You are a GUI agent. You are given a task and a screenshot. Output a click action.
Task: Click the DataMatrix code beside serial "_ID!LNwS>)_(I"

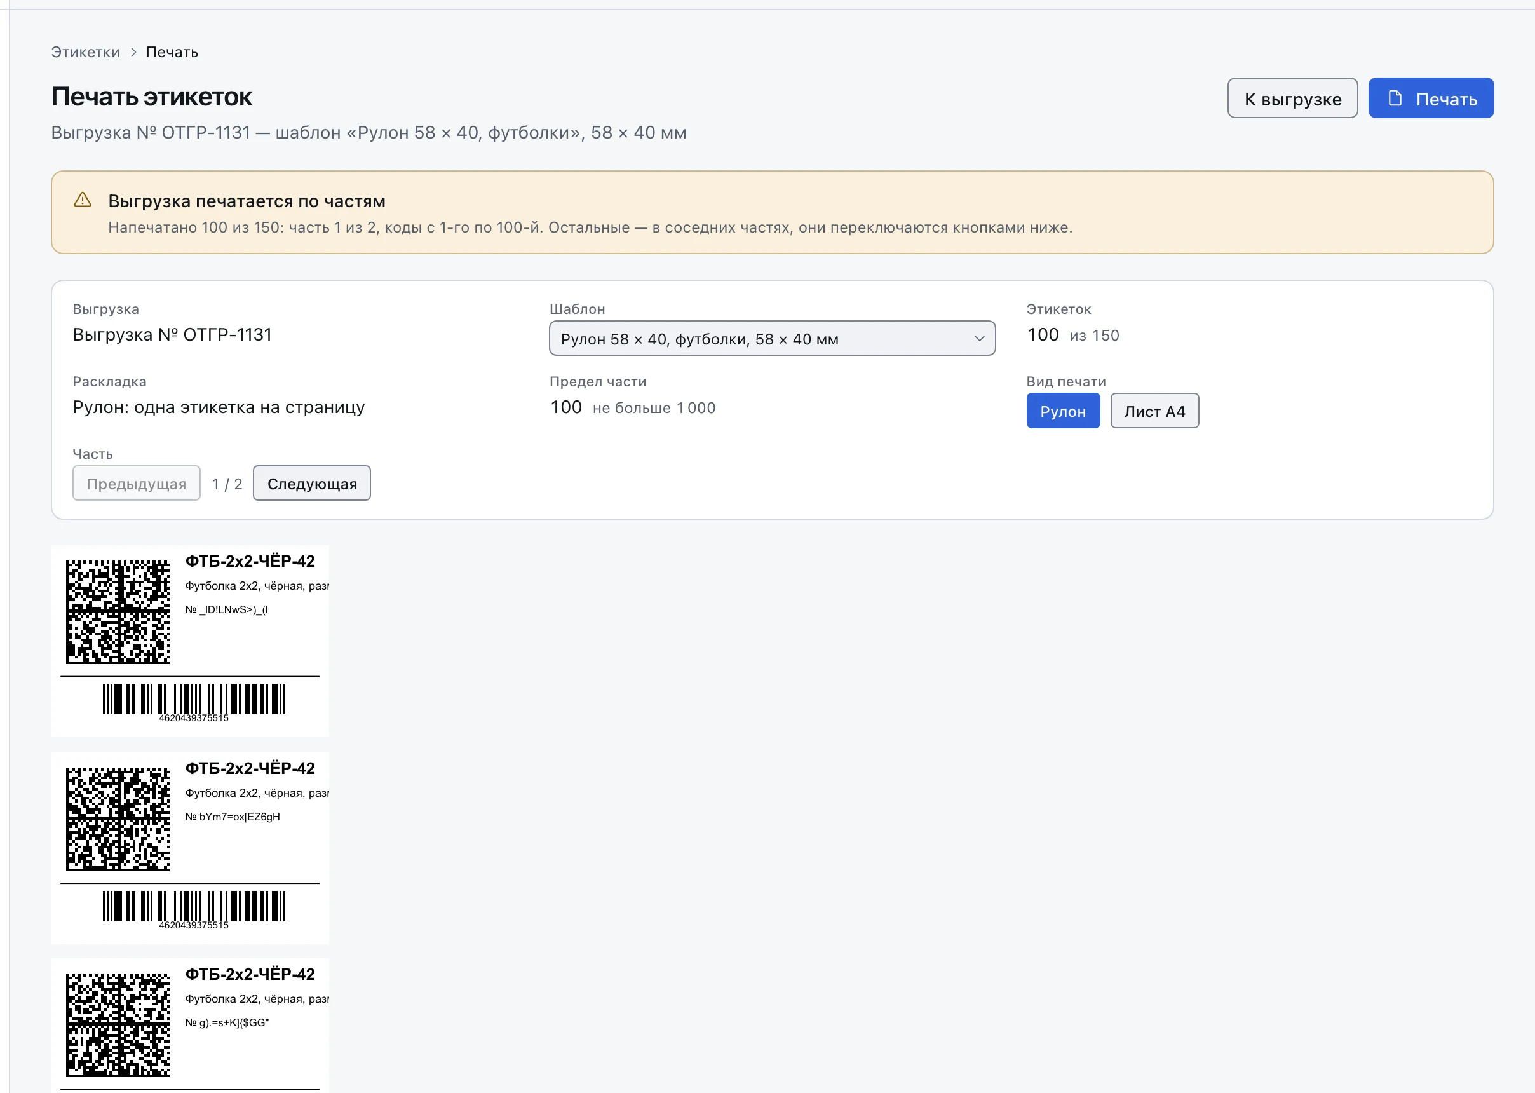[x=118, y=612]
